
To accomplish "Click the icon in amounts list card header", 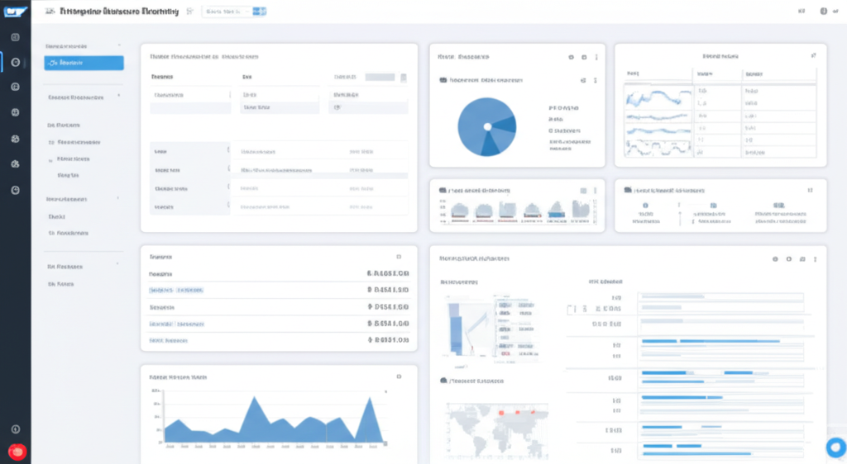I will [x=399, y=257].
